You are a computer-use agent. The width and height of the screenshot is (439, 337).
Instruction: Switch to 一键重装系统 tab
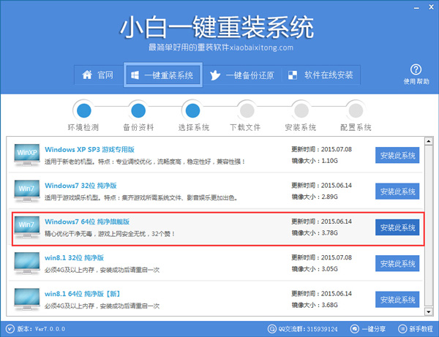pos(162,75)
